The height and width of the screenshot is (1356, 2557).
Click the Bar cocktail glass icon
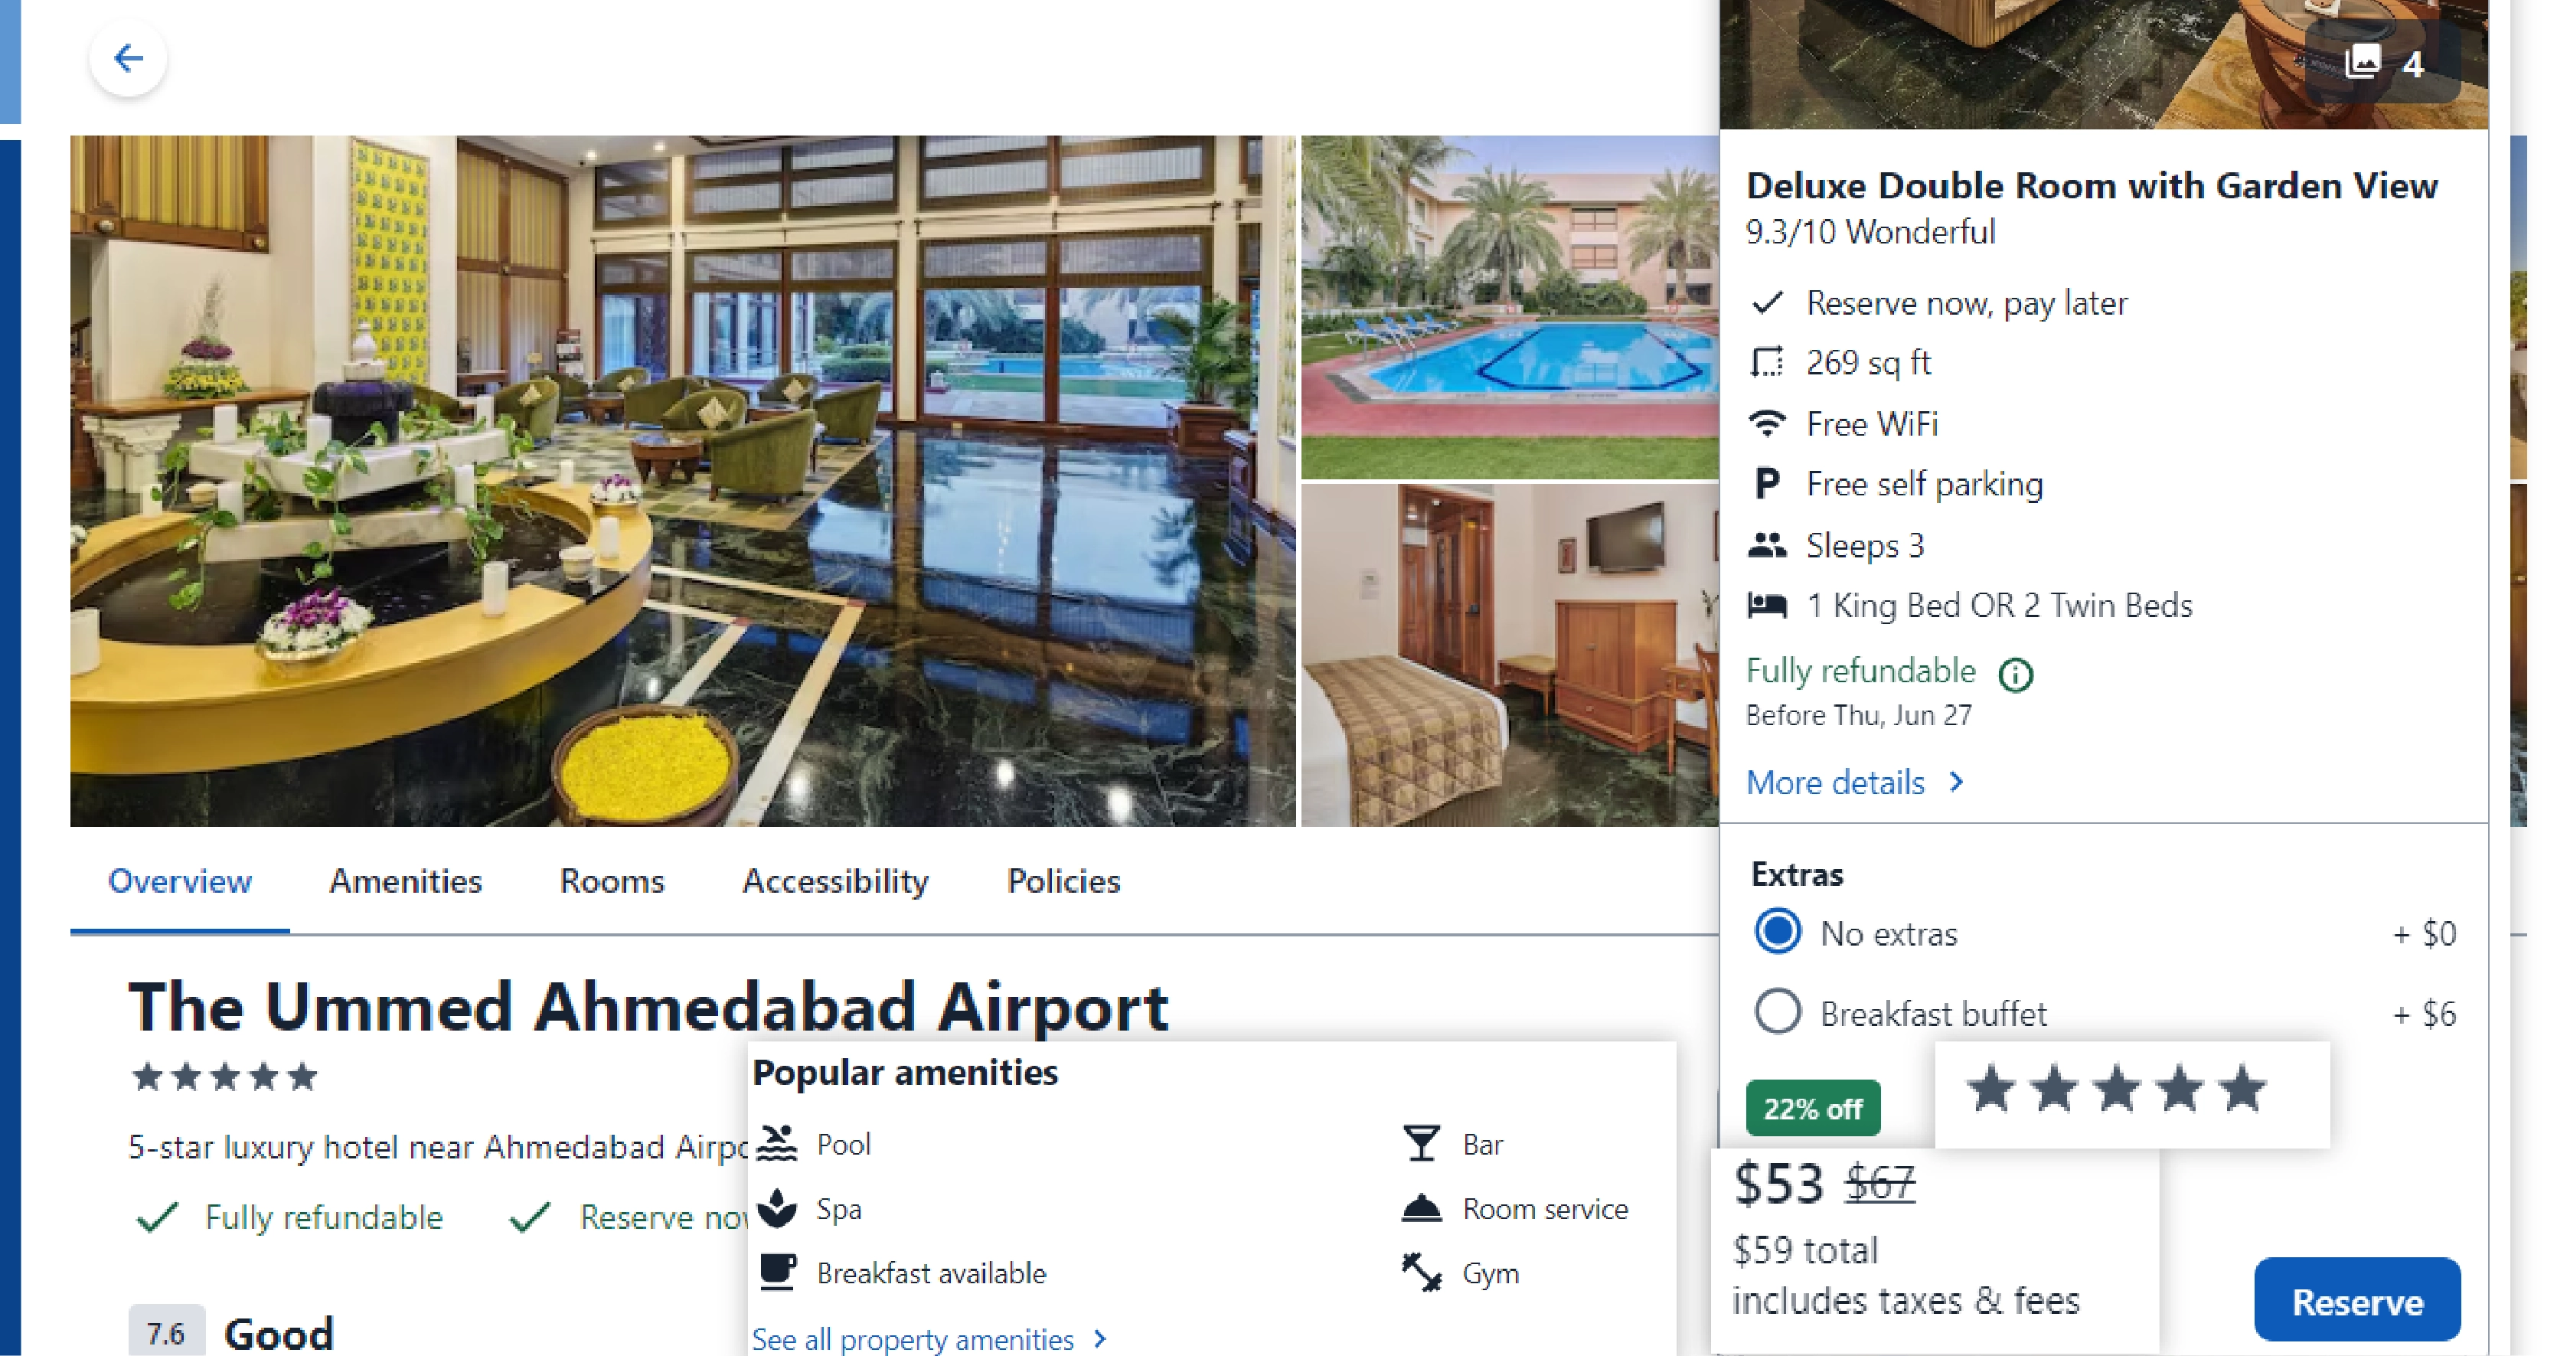click(x=1420, y=1144)
